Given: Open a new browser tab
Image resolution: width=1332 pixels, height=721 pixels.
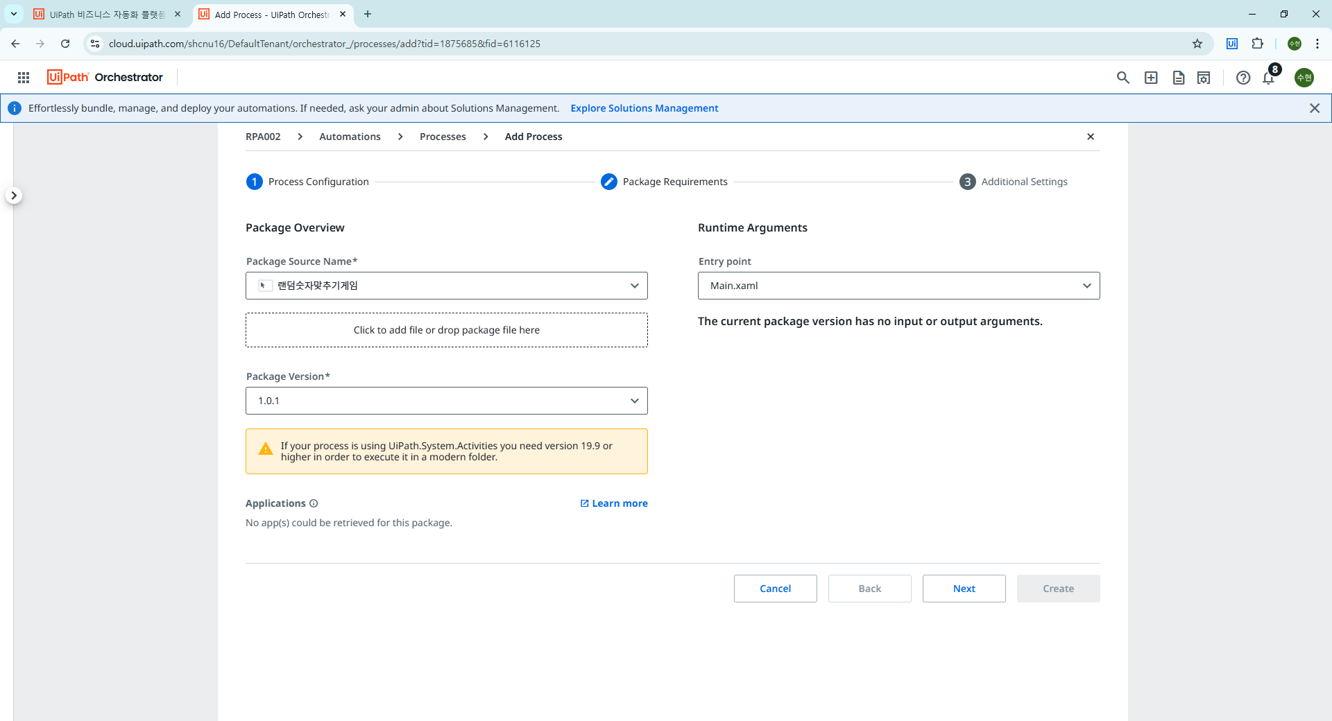Looking at the screenshot, I should 368,14.
